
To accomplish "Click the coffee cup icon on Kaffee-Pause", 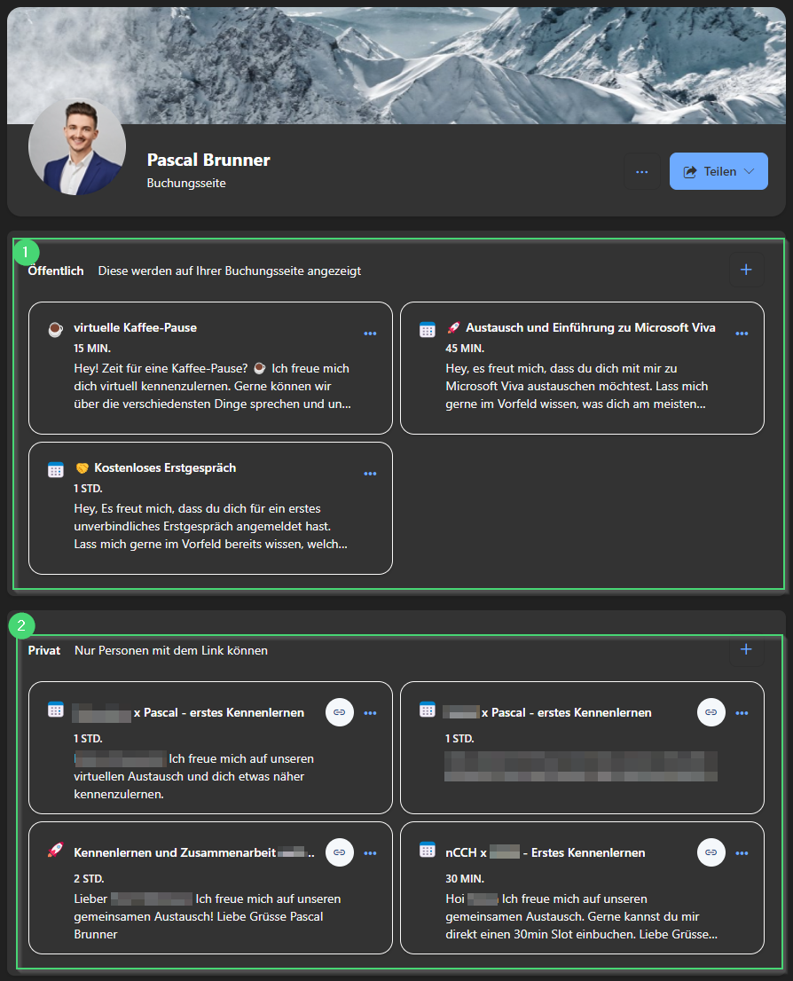I will point(55,329).
